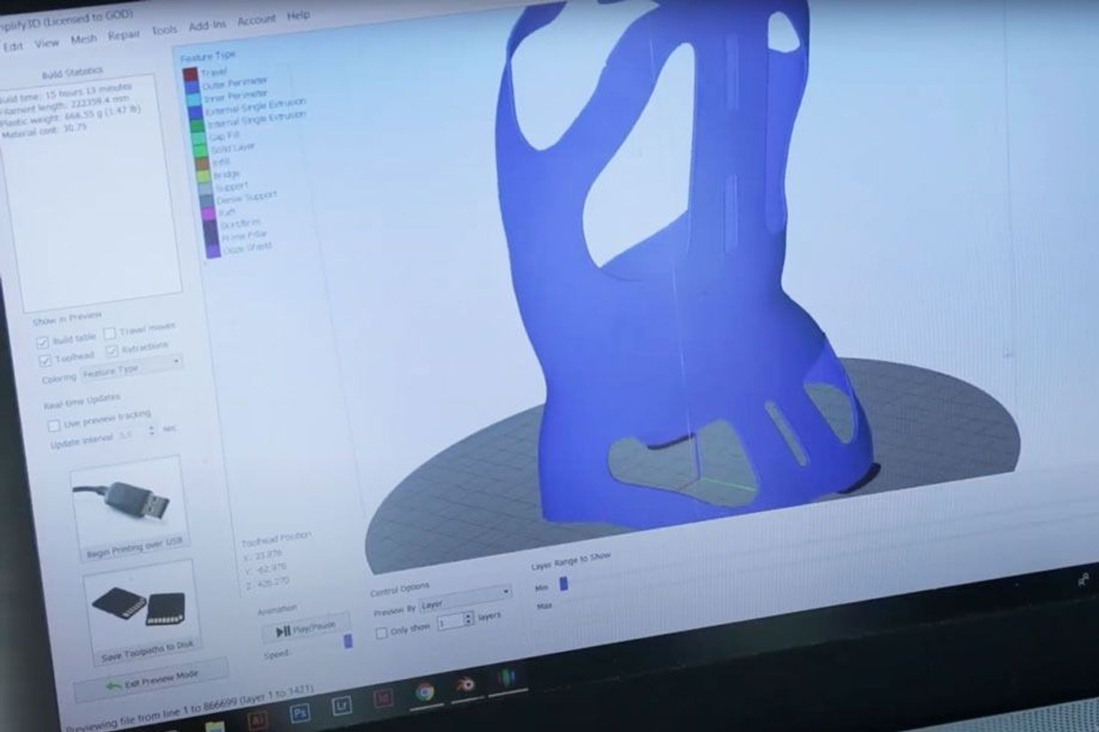Open Adobe Illustrator from the taskbar
Viewport: 1099px width, 732px height.
(256, 721)
